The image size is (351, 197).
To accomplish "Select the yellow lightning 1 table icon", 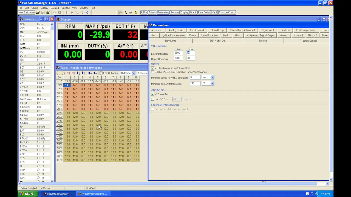I will pos(58,73).
